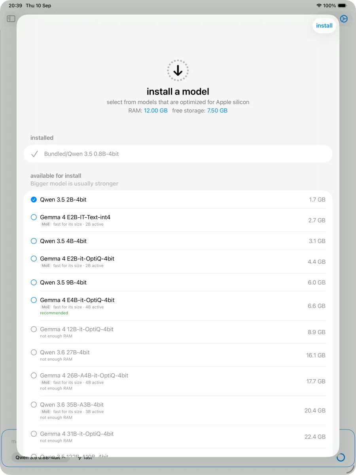Click the 16.1 GB size value

pyautogui.click(x=316, y=355)
